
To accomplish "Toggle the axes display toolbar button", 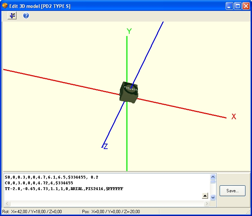I will pyautogui.click(x=13, y=16).
